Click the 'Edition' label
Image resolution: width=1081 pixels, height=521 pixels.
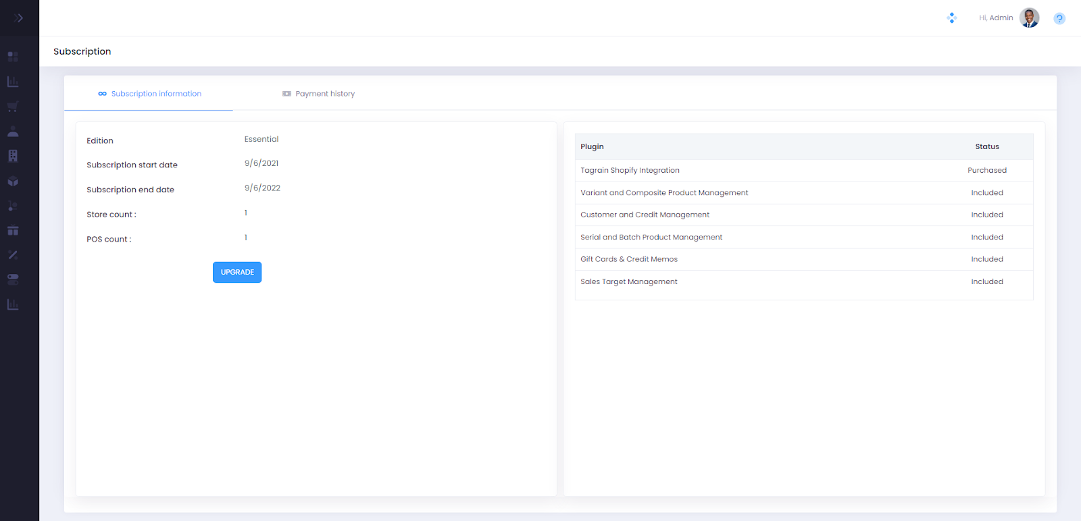pos(100,141)
